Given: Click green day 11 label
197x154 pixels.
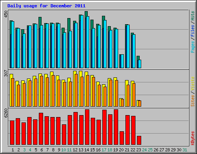Looking at the screenshot, I should click(x=69, y=150).
